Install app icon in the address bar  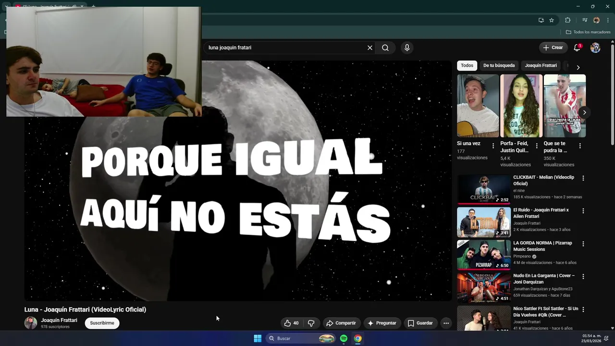(x=541, y=20)
